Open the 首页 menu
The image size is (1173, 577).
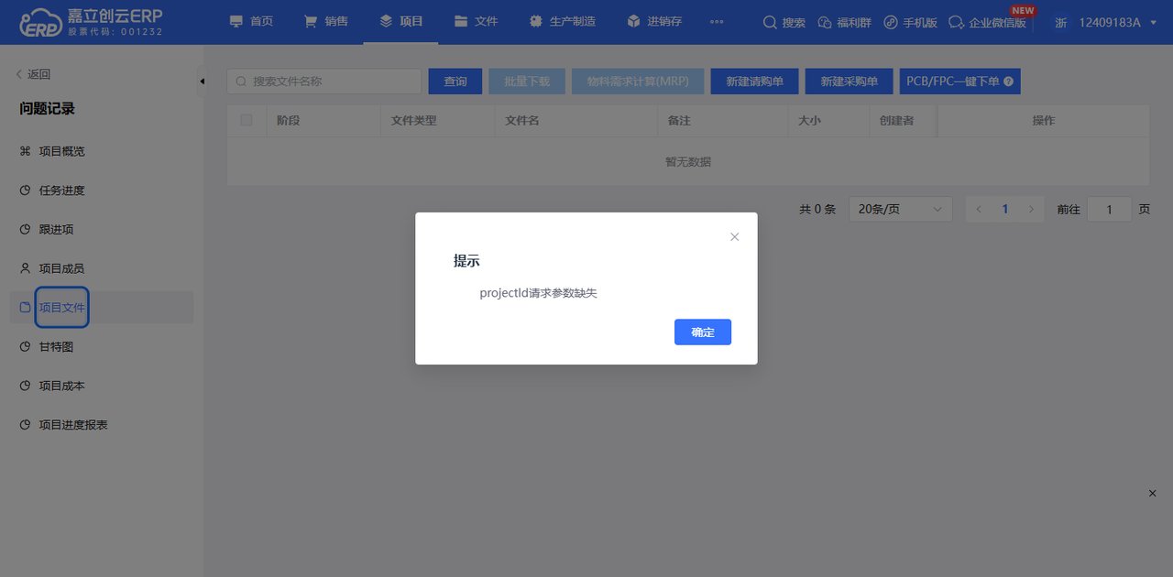pos(251,21)
